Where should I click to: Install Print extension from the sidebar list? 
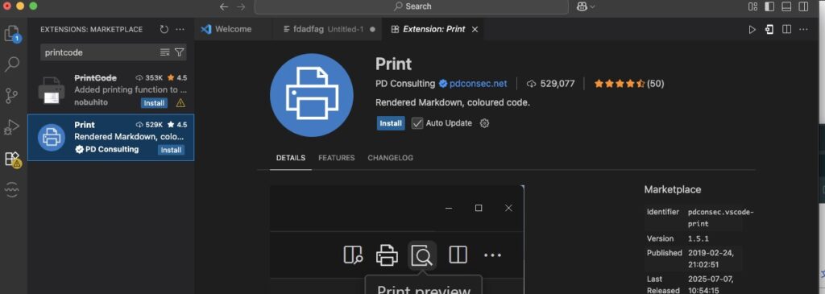(171, 150)
